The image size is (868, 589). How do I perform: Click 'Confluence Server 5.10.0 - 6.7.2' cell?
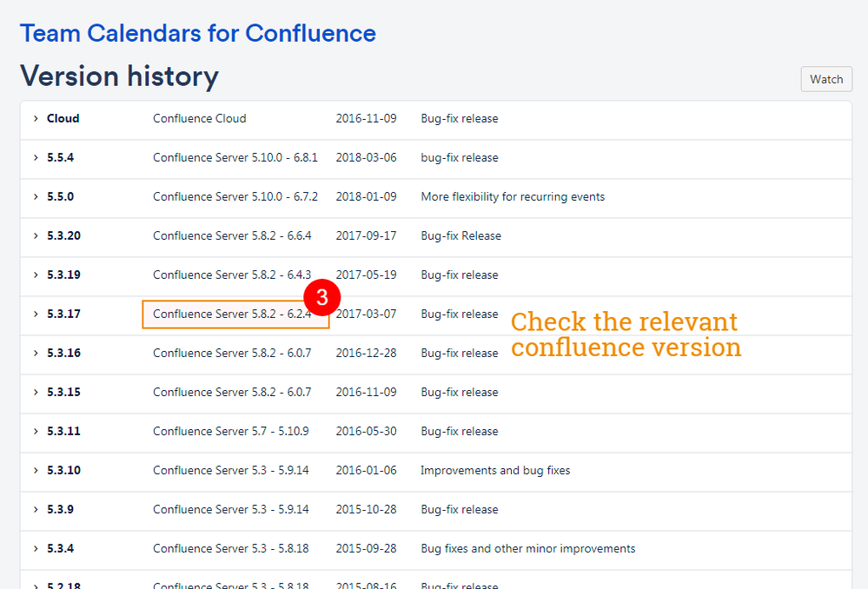click(235, 196)
